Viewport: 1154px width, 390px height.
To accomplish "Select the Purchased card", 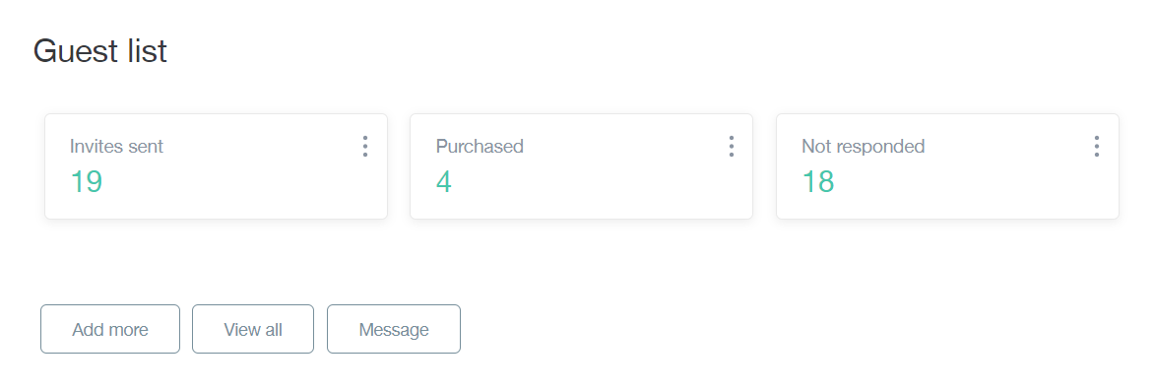I will pos(581,166).
